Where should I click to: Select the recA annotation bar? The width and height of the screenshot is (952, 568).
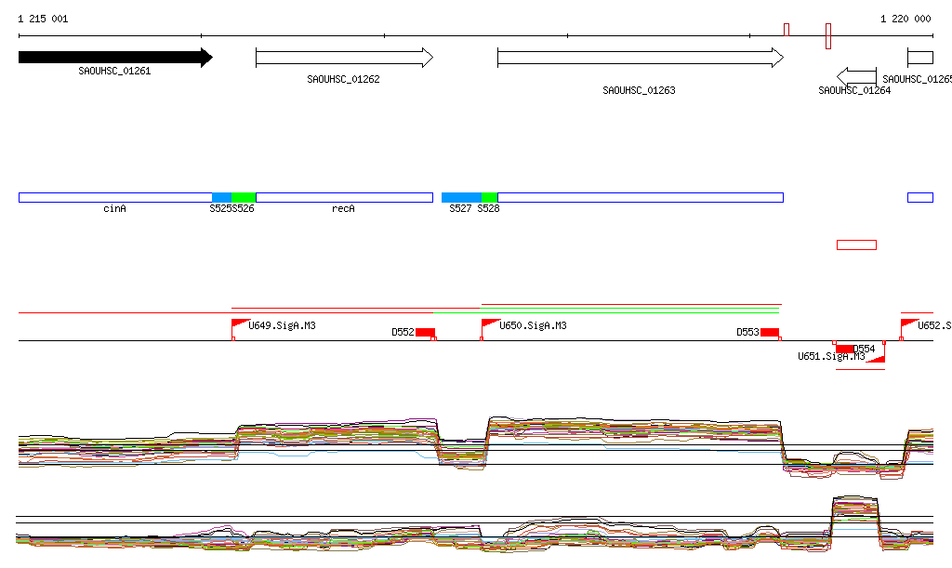pos(344,197)
